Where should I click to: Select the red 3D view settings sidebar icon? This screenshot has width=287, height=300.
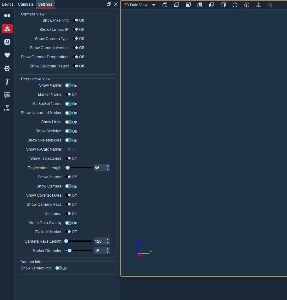(x=7, y=29)
